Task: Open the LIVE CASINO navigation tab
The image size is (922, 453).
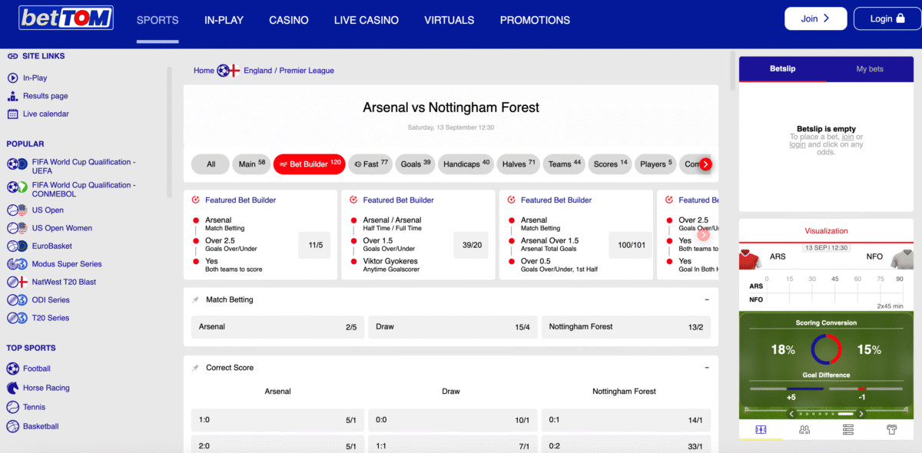Action: click(x=366, y=20)
